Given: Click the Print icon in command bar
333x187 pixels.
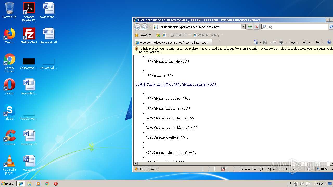Looking at the screenshot, I should [281, 42].
